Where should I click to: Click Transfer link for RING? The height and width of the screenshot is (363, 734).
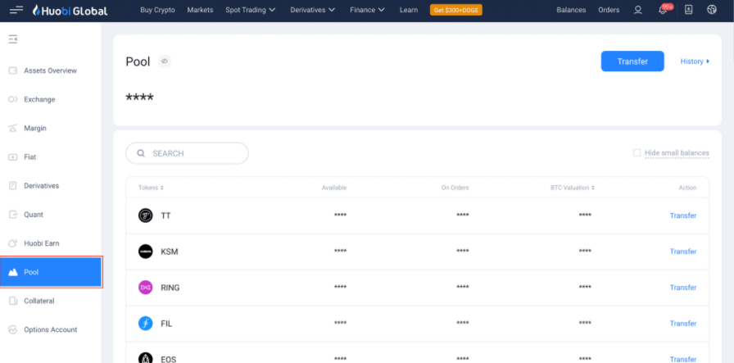tap(683, 288)
